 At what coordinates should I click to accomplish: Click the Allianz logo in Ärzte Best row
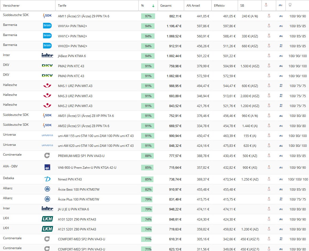[x=47, y=189]
